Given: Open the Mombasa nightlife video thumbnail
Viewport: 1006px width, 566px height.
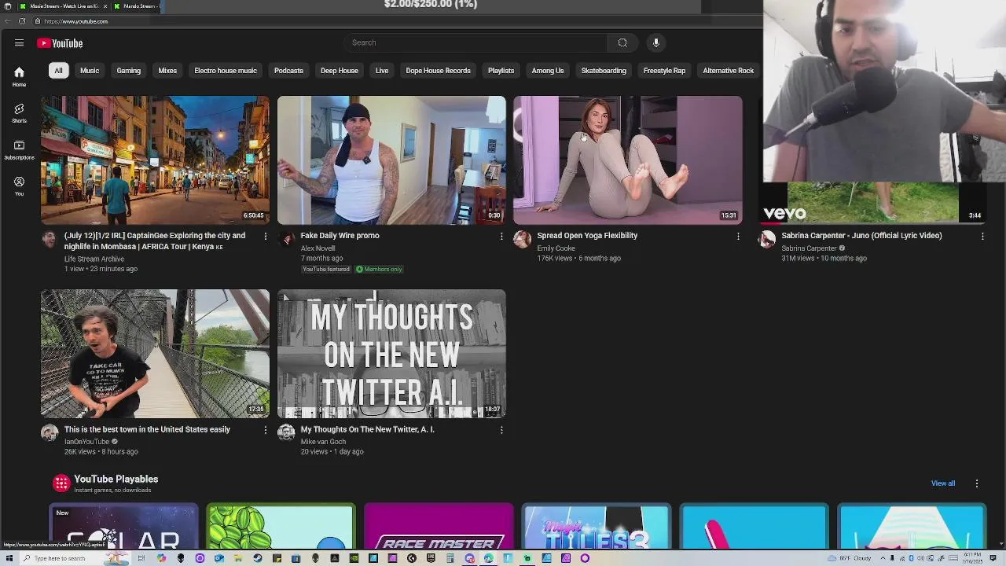Looking at the screenshot, I should [x=155, y=160].
